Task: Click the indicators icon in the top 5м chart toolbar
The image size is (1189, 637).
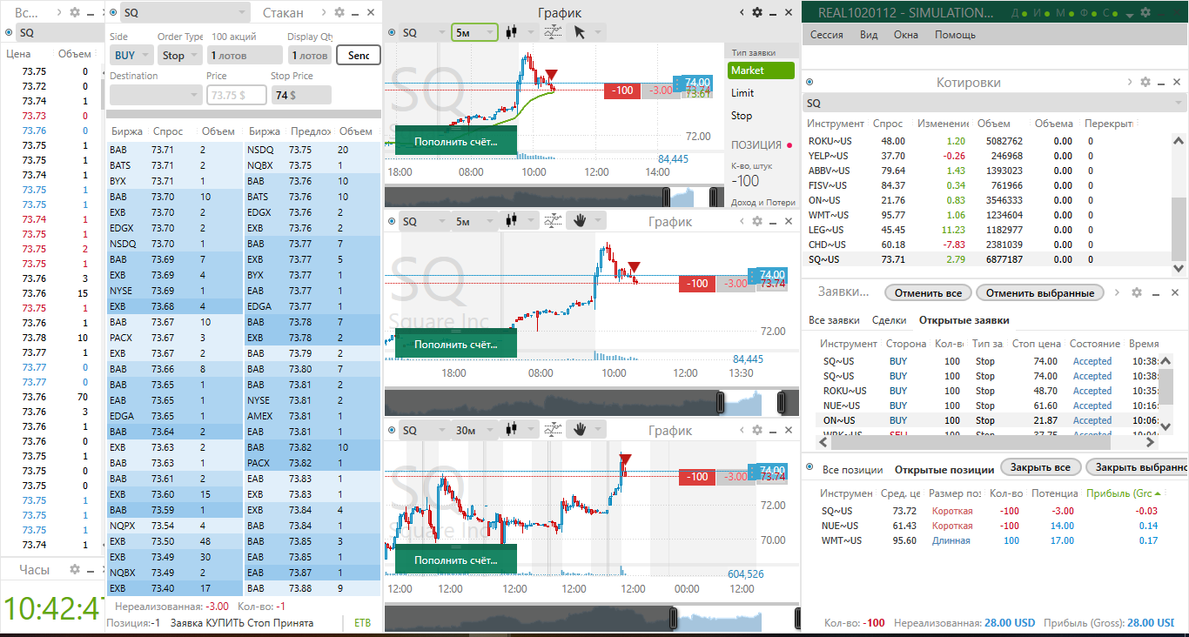Action: click(553, 32)
